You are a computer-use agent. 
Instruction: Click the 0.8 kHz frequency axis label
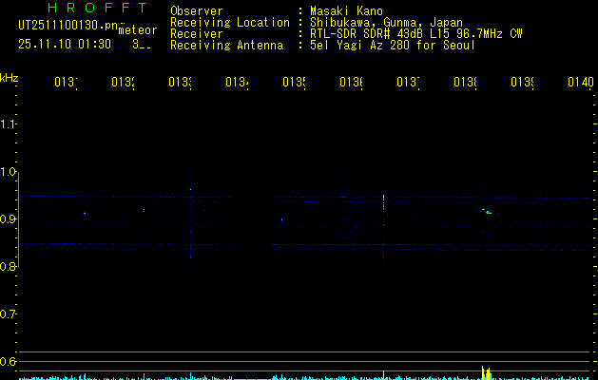[8, 266]
